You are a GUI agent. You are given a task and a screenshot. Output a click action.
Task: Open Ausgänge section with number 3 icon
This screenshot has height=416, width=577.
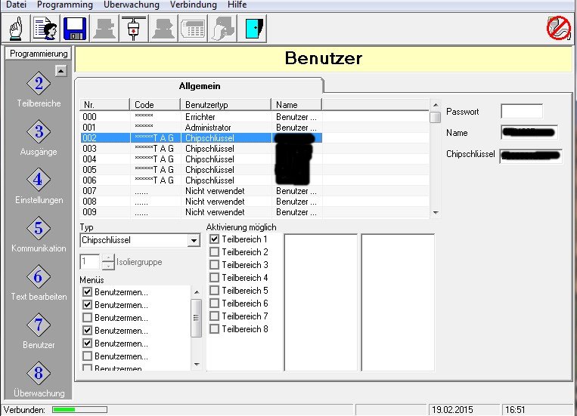[x=39, y=133]
